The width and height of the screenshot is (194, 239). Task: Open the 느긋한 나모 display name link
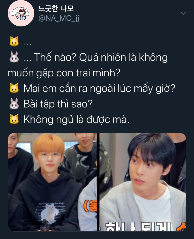pyautogui.click(x=56, y=8)
